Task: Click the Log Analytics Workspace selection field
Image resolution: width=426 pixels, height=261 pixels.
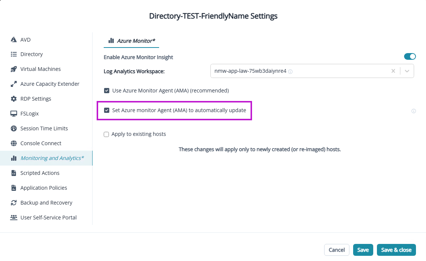Action: coord(297,71)
